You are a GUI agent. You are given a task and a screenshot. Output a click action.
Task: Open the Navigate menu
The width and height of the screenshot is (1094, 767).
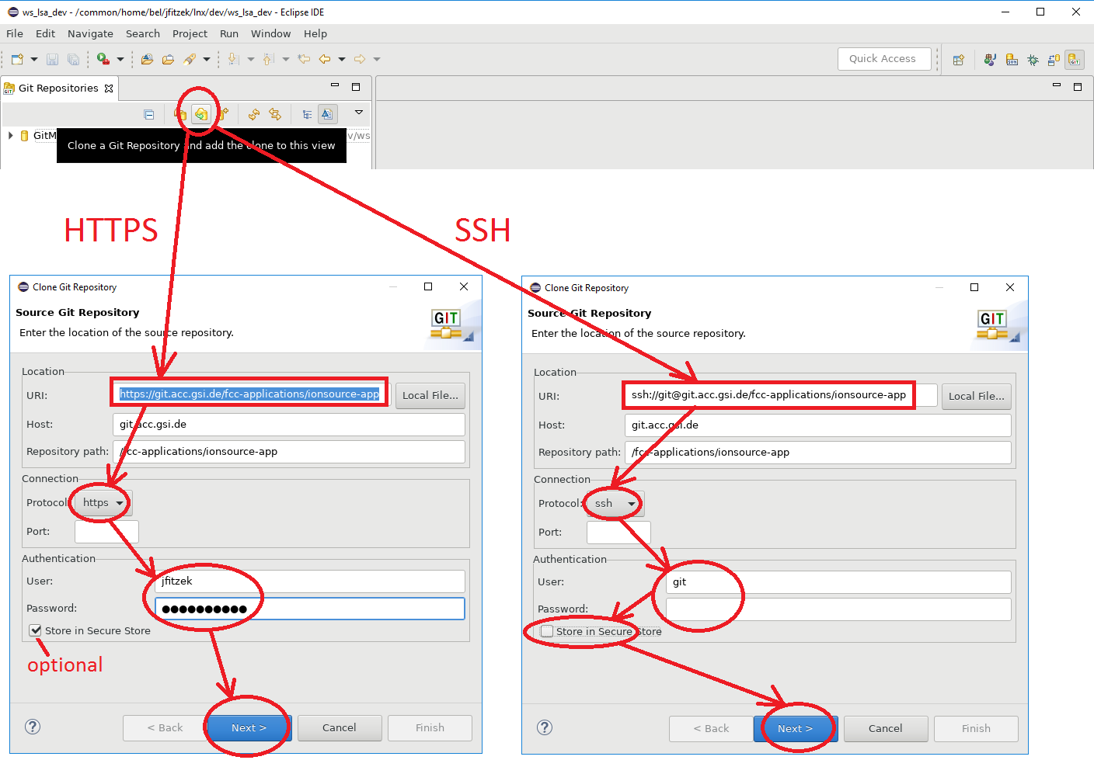tap(90, 33)
